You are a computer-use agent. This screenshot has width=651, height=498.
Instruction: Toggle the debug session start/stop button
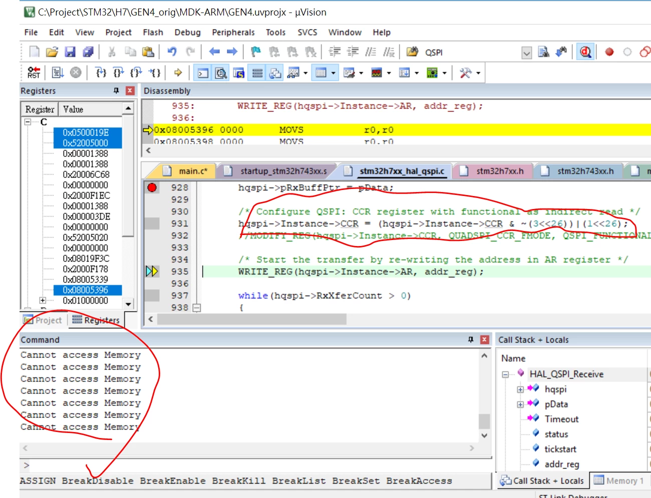tap(585, 52)
